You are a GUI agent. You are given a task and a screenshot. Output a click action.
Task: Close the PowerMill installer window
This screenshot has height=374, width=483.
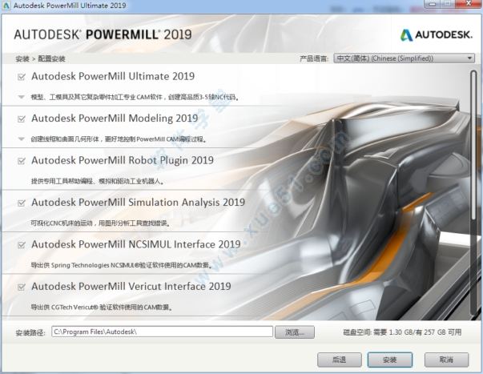(x=469, y=4)
